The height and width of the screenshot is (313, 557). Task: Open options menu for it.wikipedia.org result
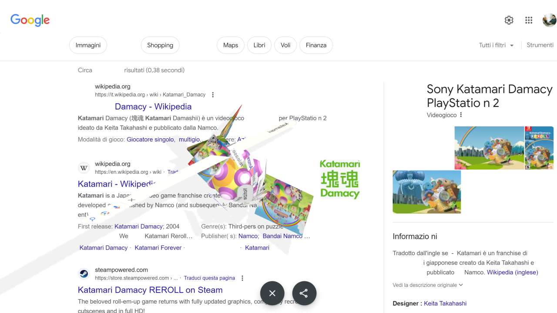213,95
